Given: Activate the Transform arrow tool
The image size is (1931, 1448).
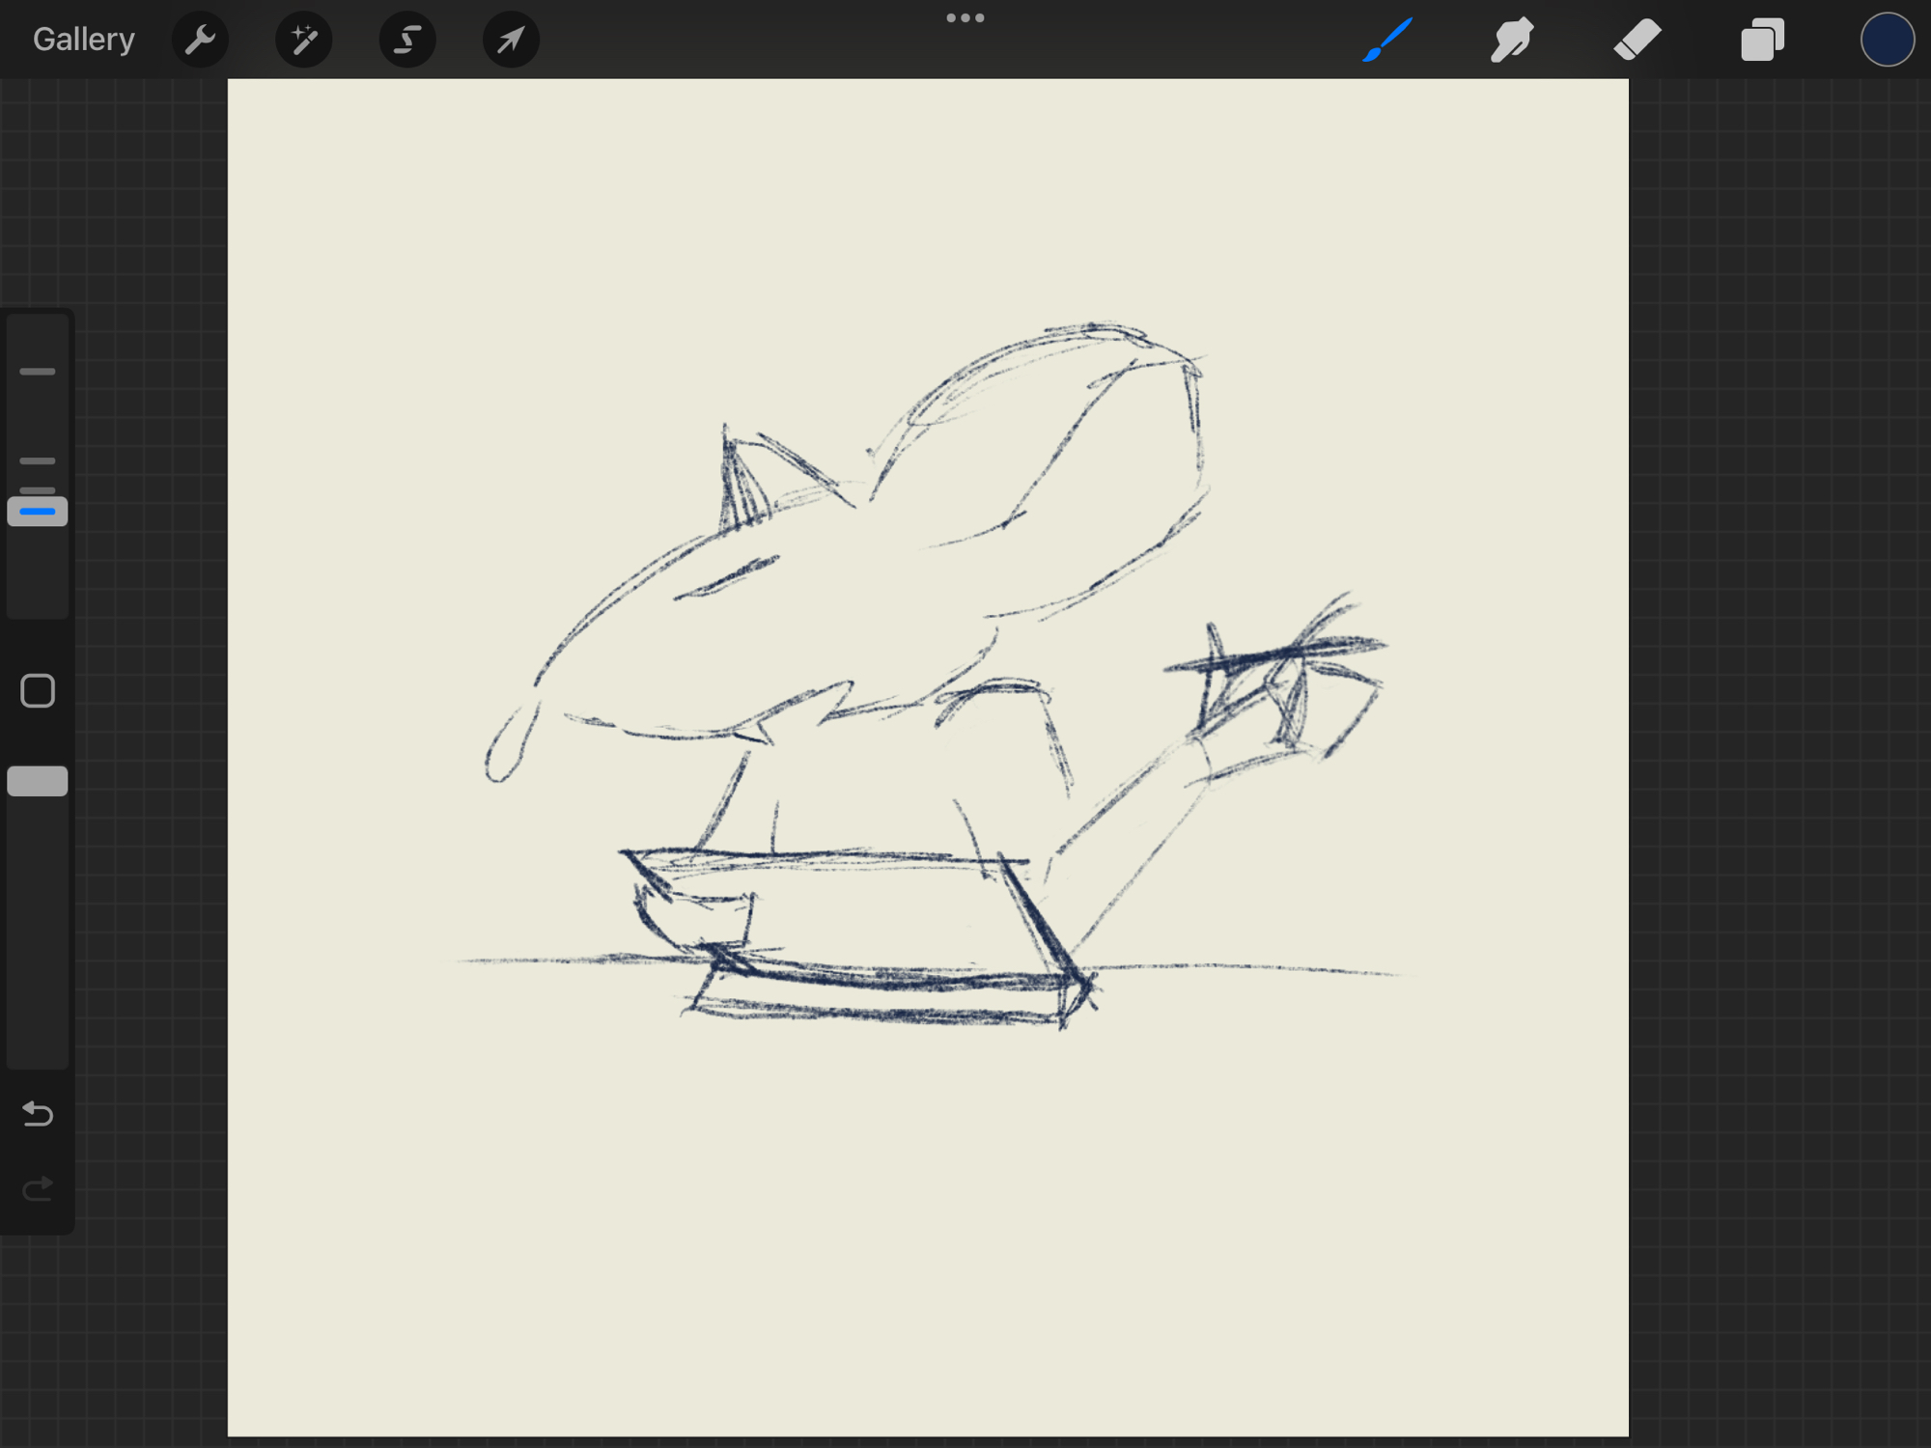Looking at the screenshot, I should (x=511, y=40).
